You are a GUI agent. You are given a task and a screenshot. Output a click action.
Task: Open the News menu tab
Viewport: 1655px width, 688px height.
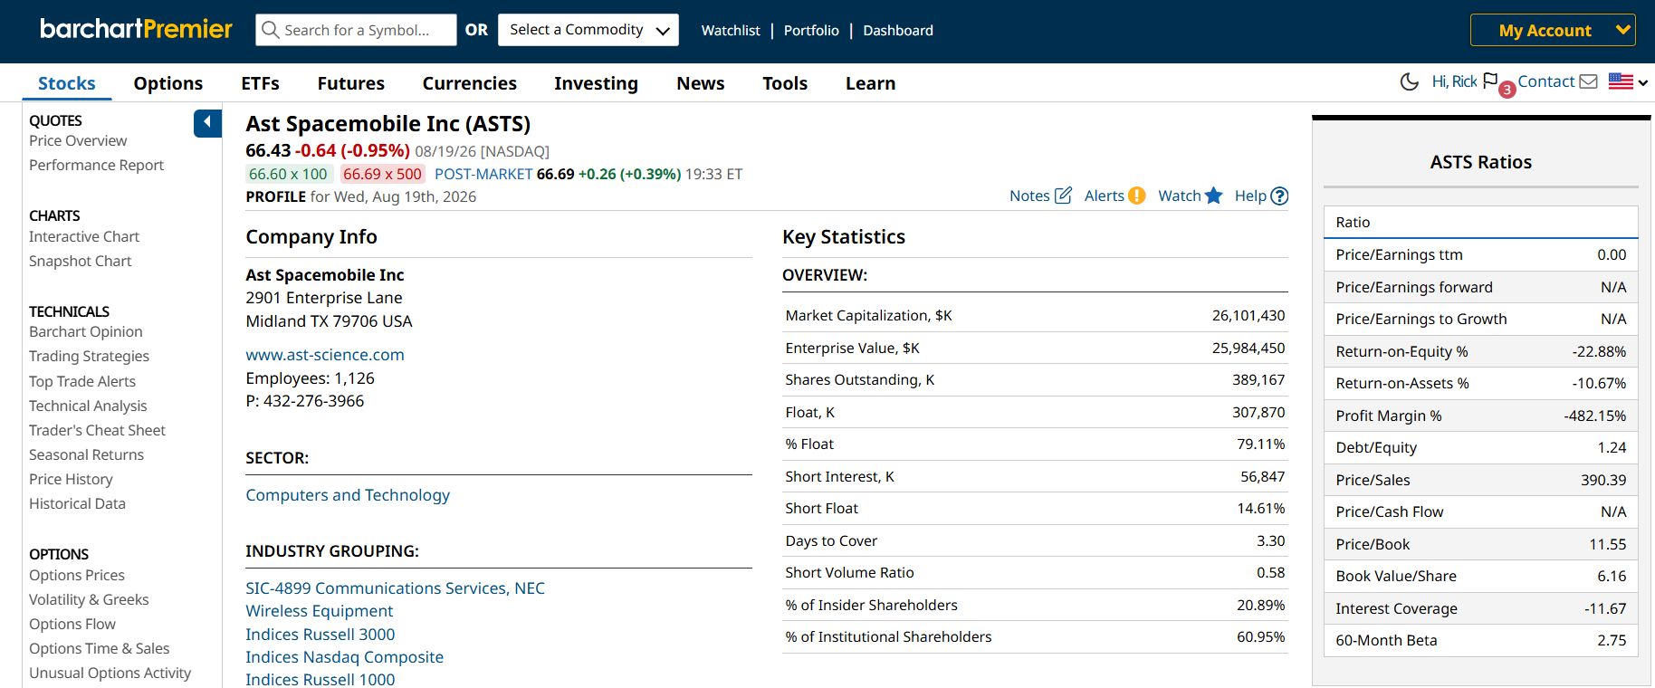click(x=701, y=83)
